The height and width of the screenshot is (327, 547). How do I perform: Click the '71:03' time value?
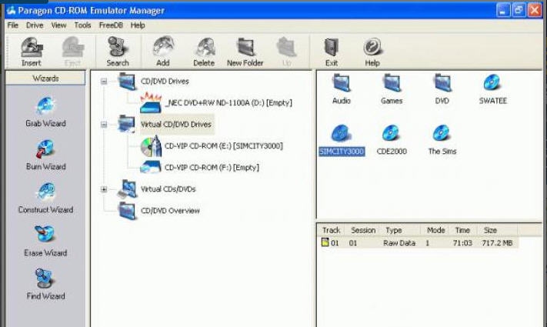(x=462, y=243)
